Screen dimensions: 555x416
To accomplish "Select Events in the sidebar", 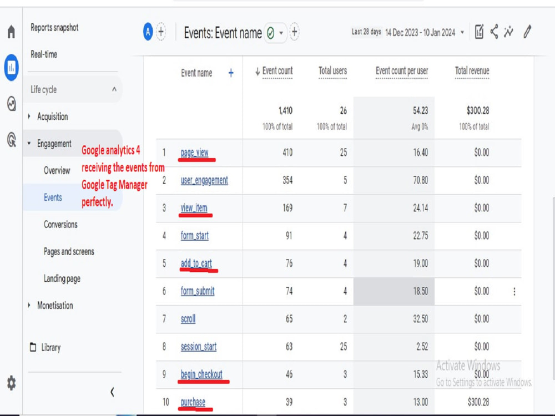I will (x=53, y=197).
